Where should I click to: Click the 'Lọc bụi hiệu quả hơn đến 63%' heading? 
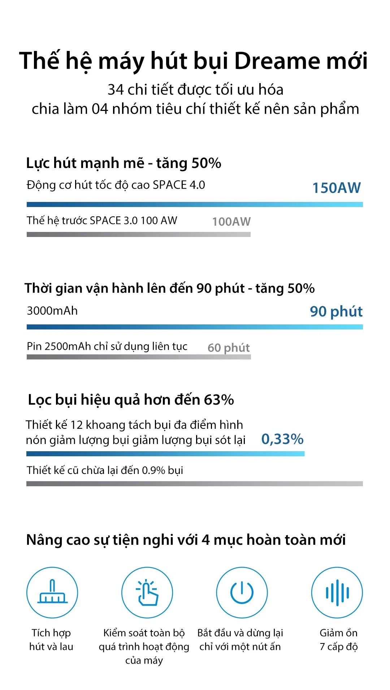(131, 400)
